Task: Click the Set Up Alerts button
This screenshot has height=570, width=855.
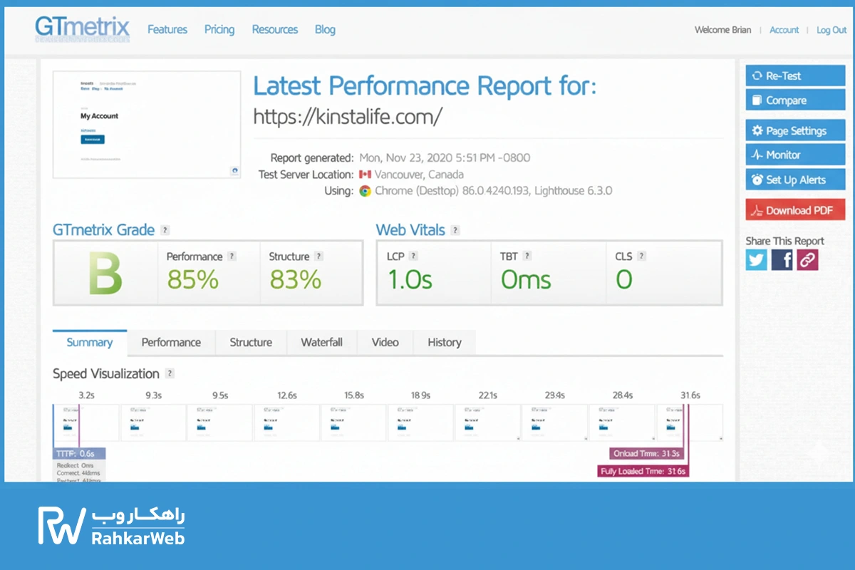Action: [795, 180]
